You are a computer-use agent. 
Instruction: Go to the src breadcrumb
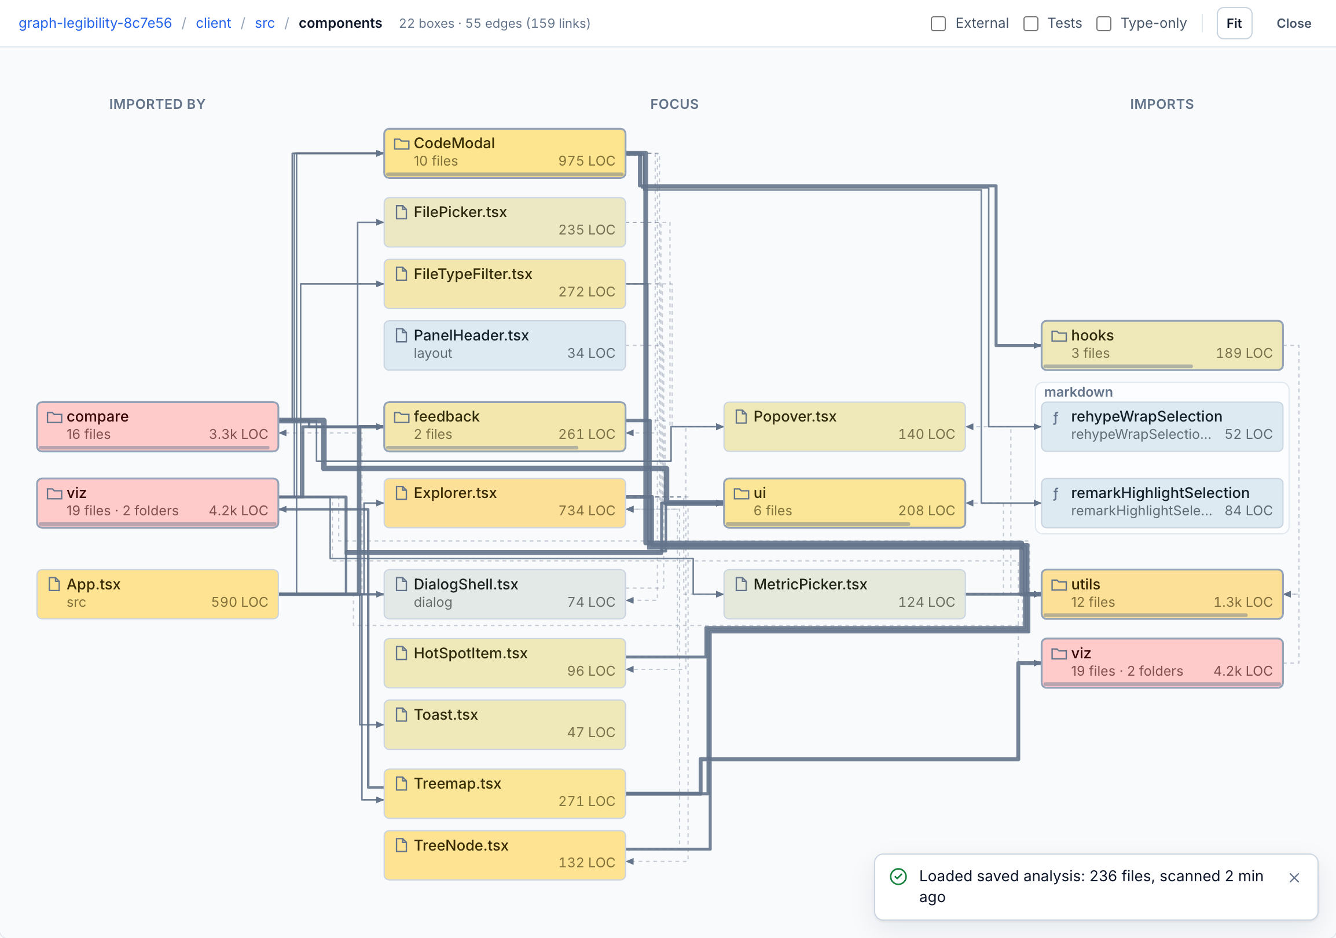coord(265,23)
